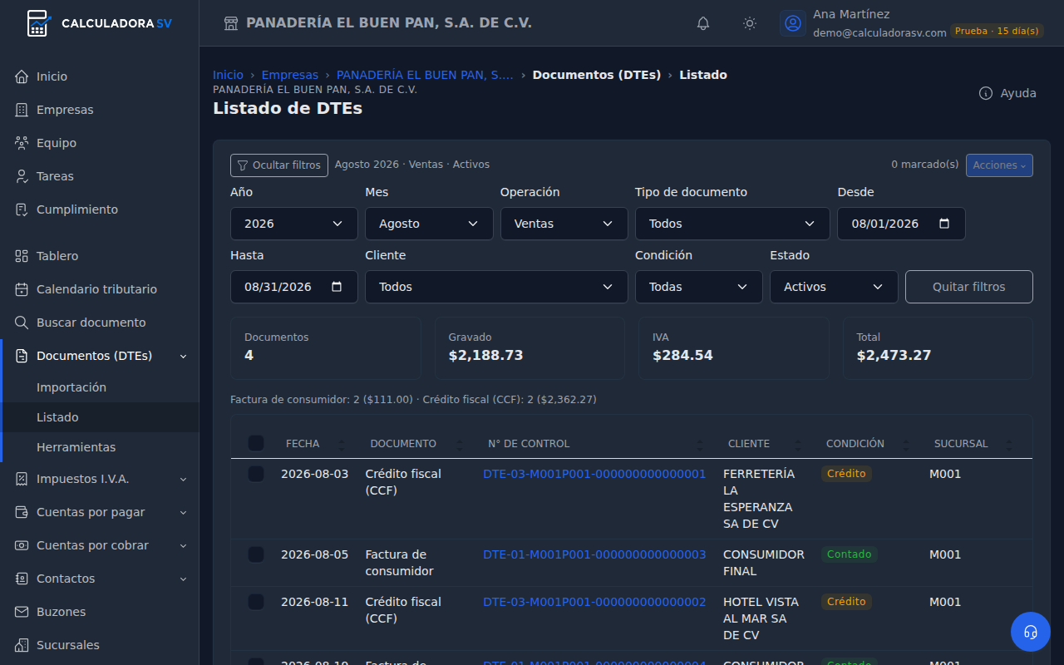This screenshot has width=1064, height=665.
Task: Check the row checkbox for 2026-08-11
Action: point(256,602)
